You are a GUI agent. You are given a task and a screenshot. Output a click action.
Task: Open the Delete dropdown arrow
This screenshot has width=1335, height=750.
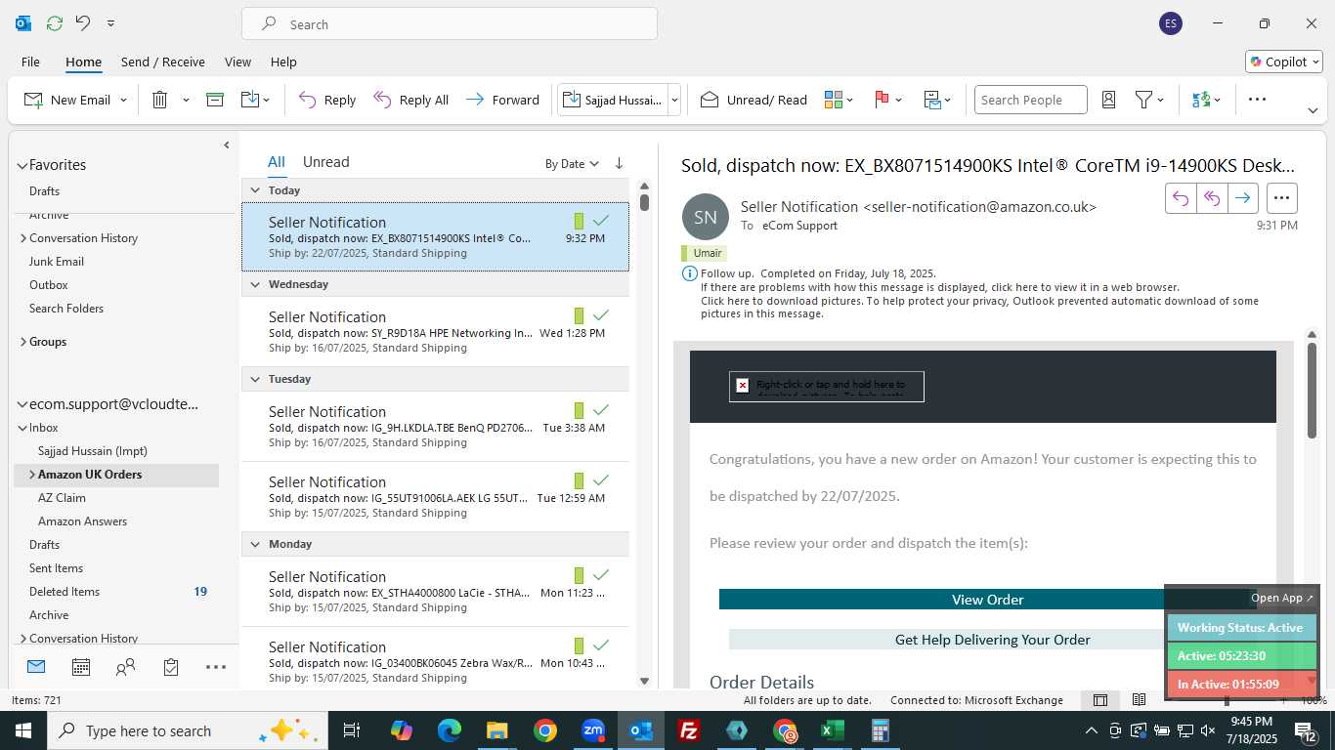coord(186,100)
